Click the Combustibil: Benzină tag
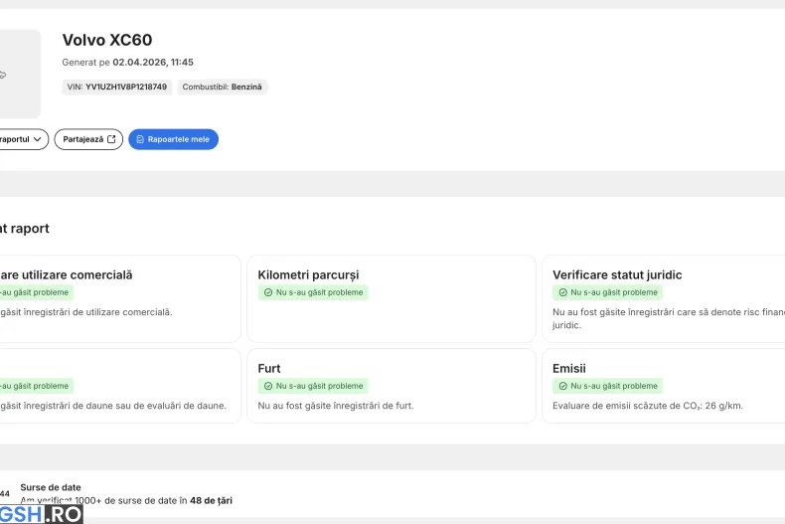785x524 pixels. click(222, 87)
